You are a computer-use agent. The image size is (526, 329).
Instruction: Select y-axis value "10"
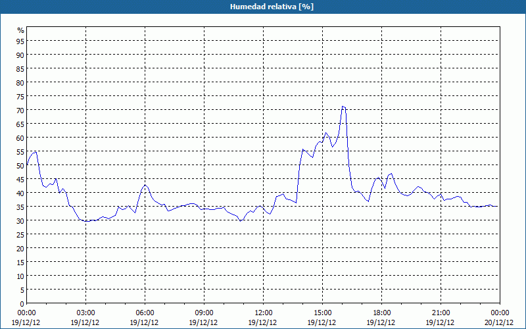[20, 276]
